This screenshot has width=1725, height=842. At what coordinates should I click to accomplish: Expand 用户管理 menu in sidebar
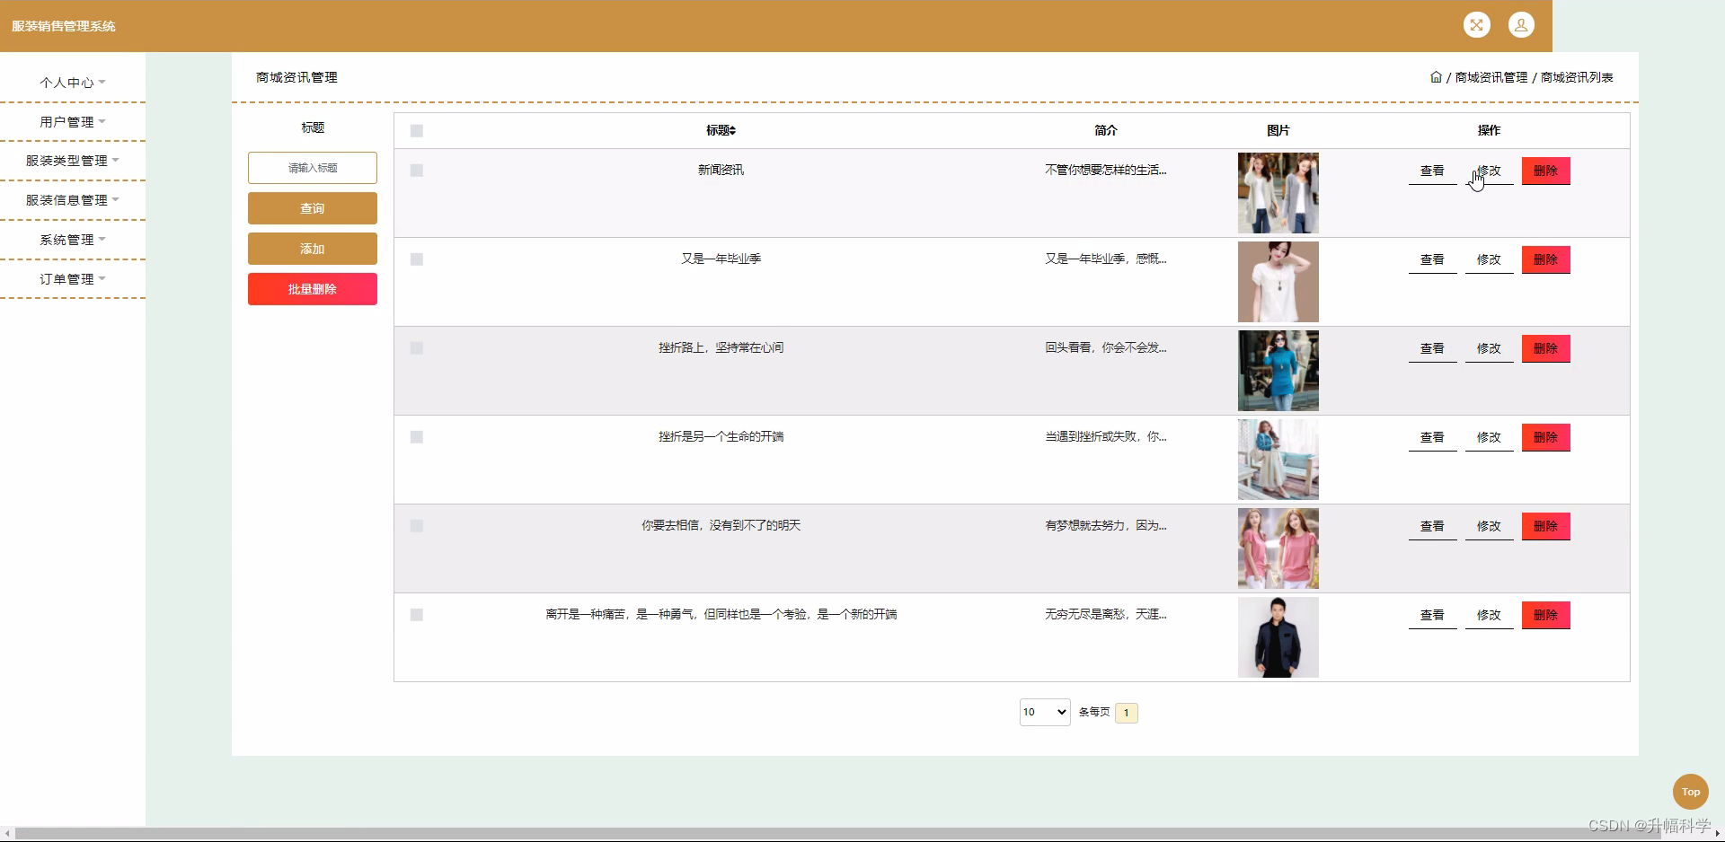[x=72, y=122]
